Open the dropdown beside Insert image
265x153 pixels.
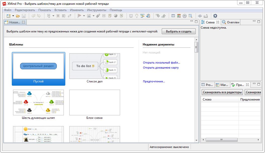coord(93,16)
